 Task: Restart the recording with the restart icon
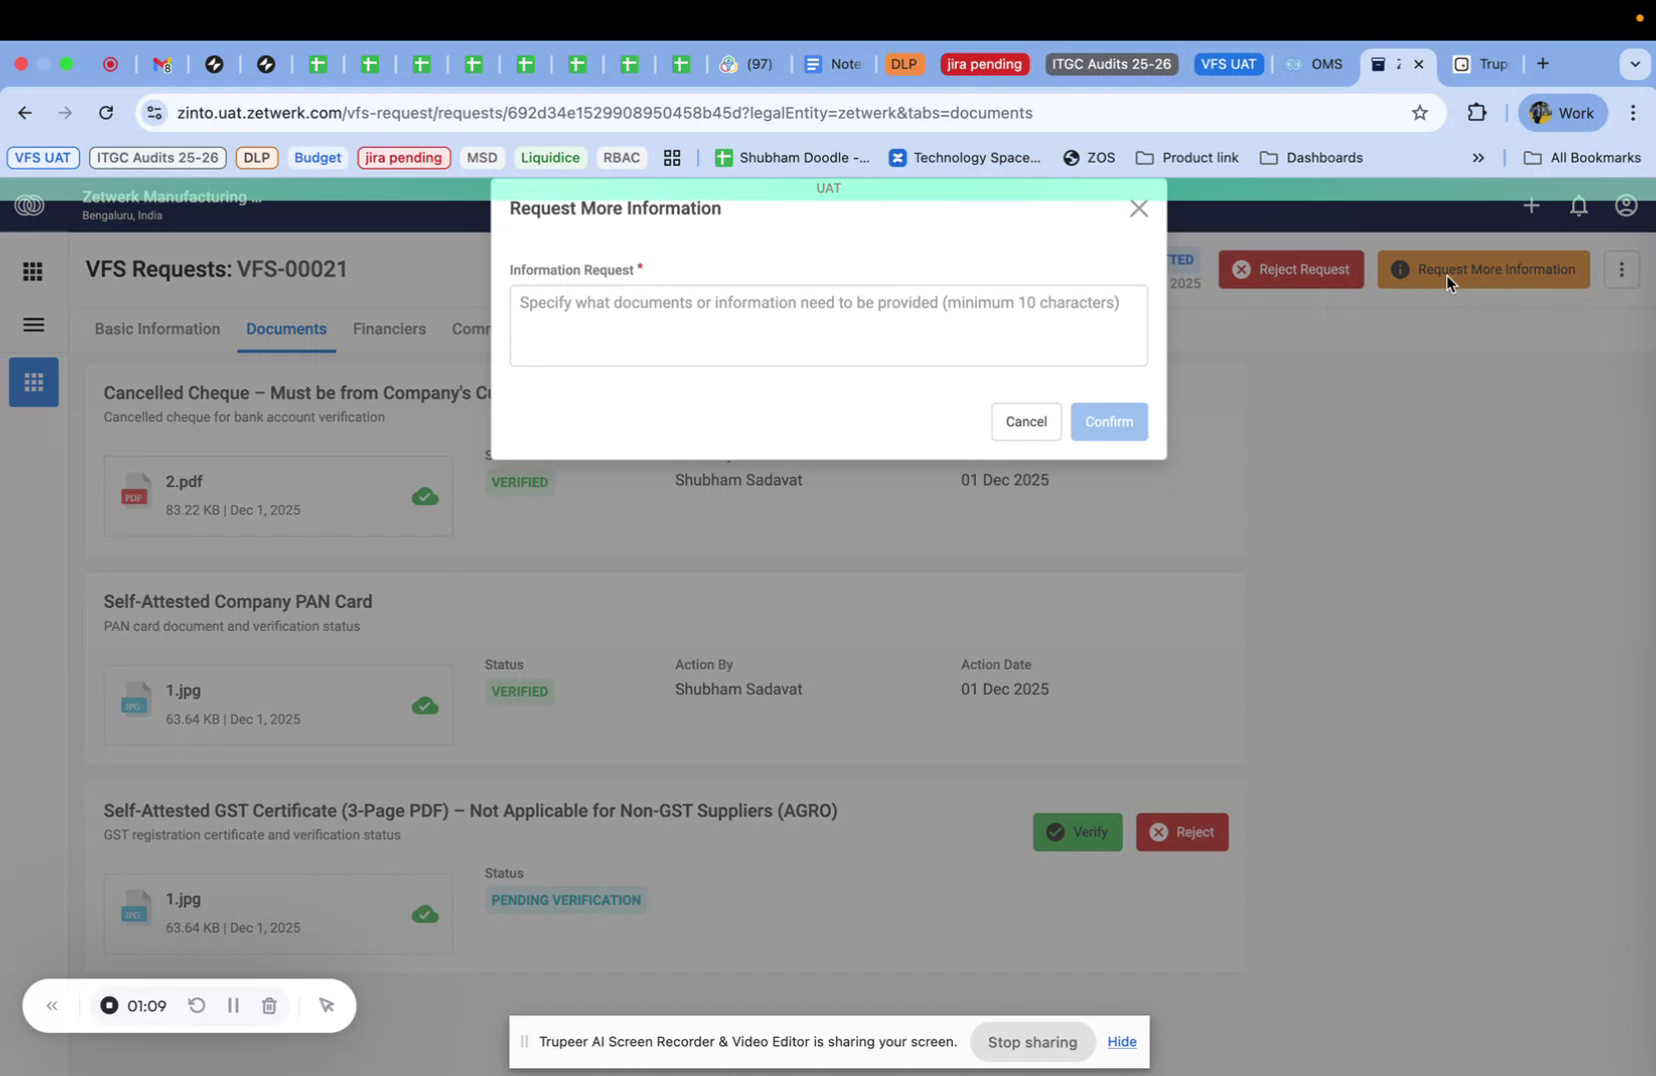(197, 1005)
